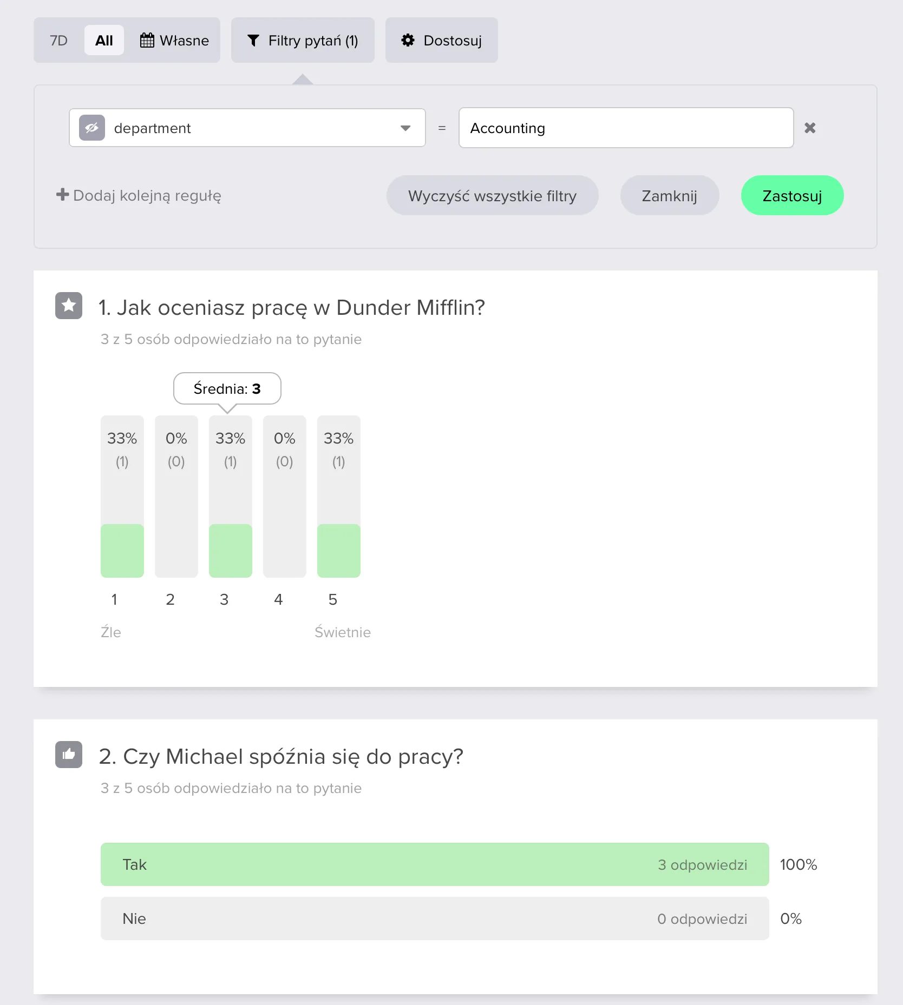Click the plus icon to add another rule
This screenshot has width=903, height=1005.
pyautogui.click(x=63, y=195)
